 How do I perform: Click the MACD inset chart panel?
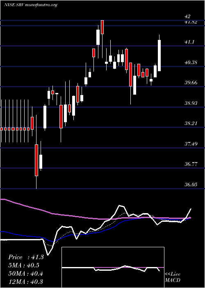[113, 267]
